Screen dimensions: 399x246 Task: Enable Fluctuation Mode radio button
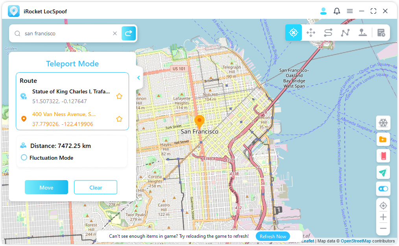24,158
